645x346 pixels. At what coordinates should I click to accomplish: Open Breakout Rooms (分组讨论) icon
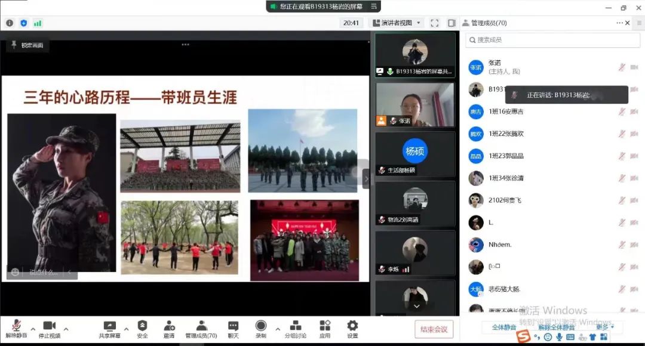pyautogui.click(x=295, y=326)
